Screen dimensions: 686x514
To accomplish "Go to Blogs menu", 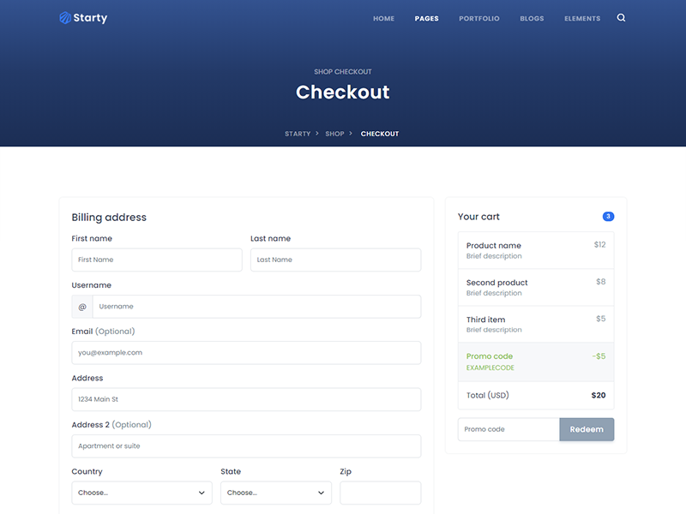I will point(532,19).
